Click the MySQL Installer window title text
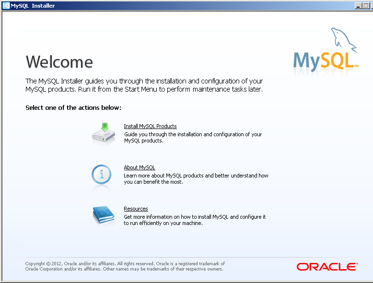 click(33, 6)
